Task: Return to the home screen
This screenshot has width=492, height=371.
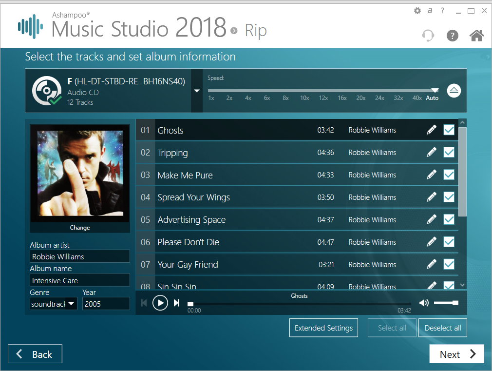Action: tap(476, 35)
